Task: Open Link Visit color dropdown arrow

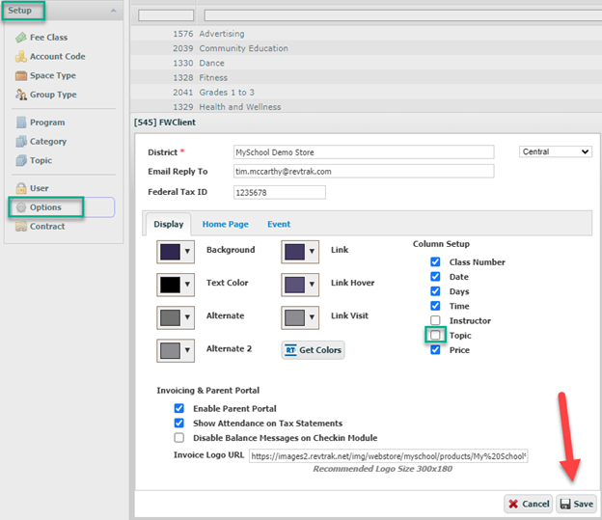Action: tap(312, 317)
